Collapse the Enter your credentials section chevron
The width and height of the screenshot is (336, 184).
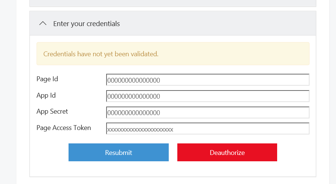[x=43, y=23]
